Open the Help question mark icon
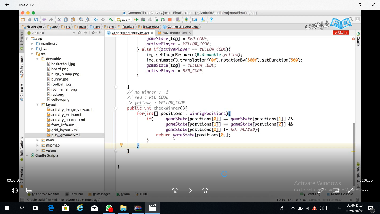380x214 pixels. [x=211, y=20]
